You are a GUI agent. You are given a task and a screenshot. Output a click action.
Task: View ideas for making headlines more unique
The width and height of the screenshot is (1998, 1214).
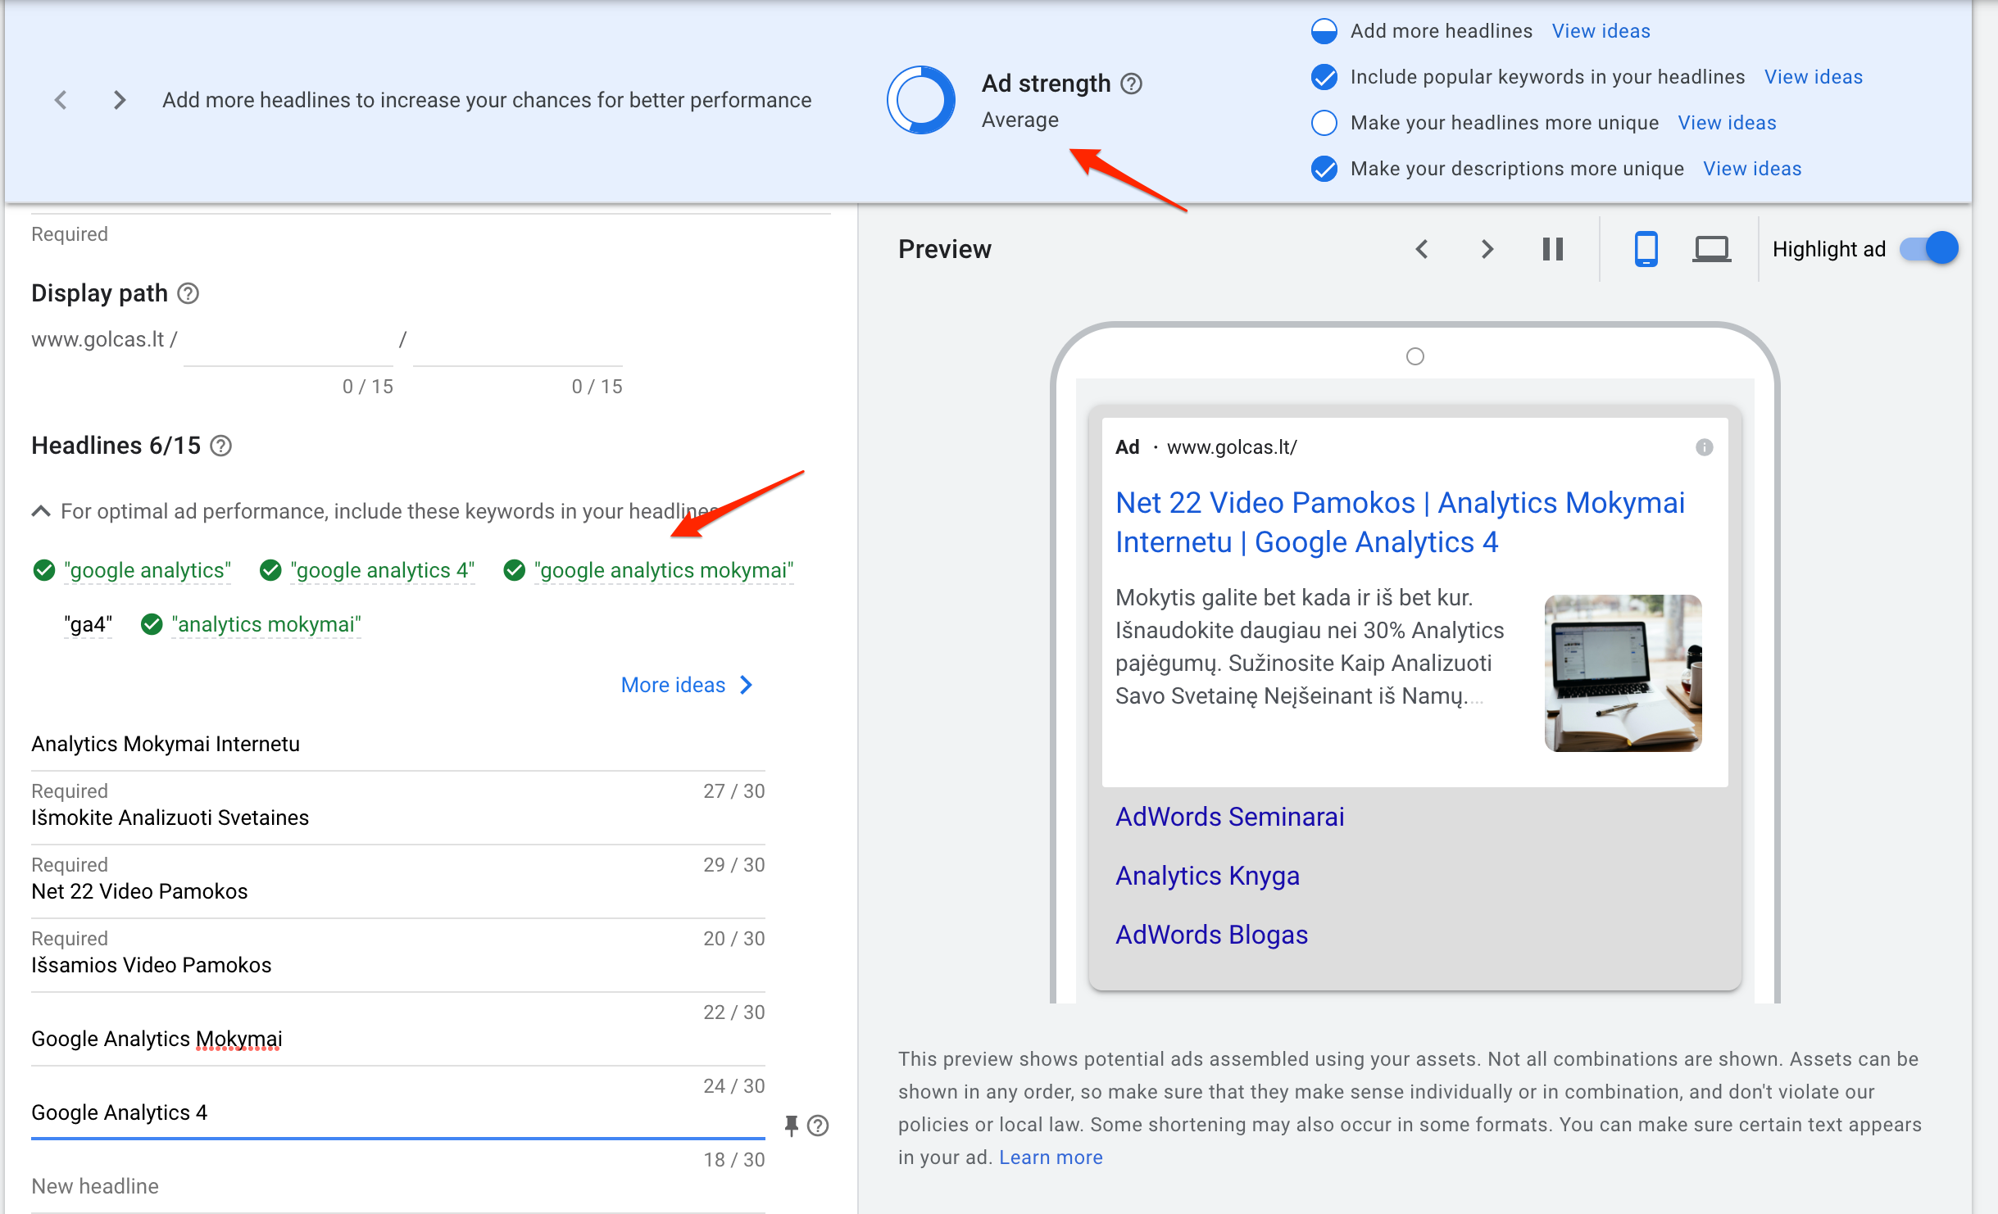point(1727,123)
